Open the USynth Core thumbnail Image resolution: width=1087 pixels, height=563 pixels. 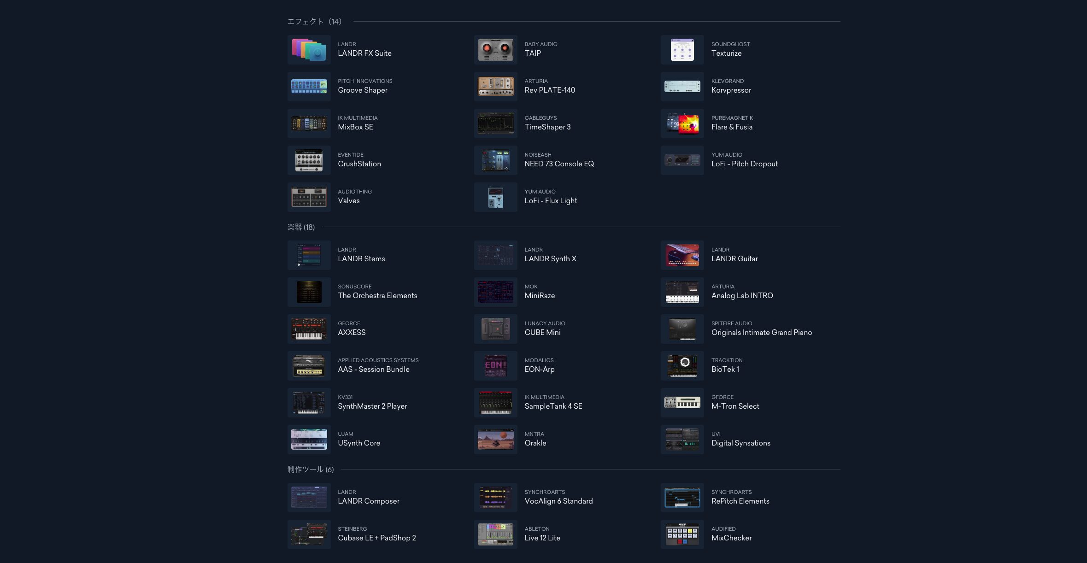tap(309, 440)
